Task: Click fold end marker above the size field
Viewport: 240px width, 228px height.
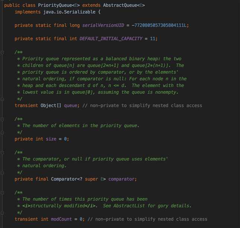Action: pos(2,133)
